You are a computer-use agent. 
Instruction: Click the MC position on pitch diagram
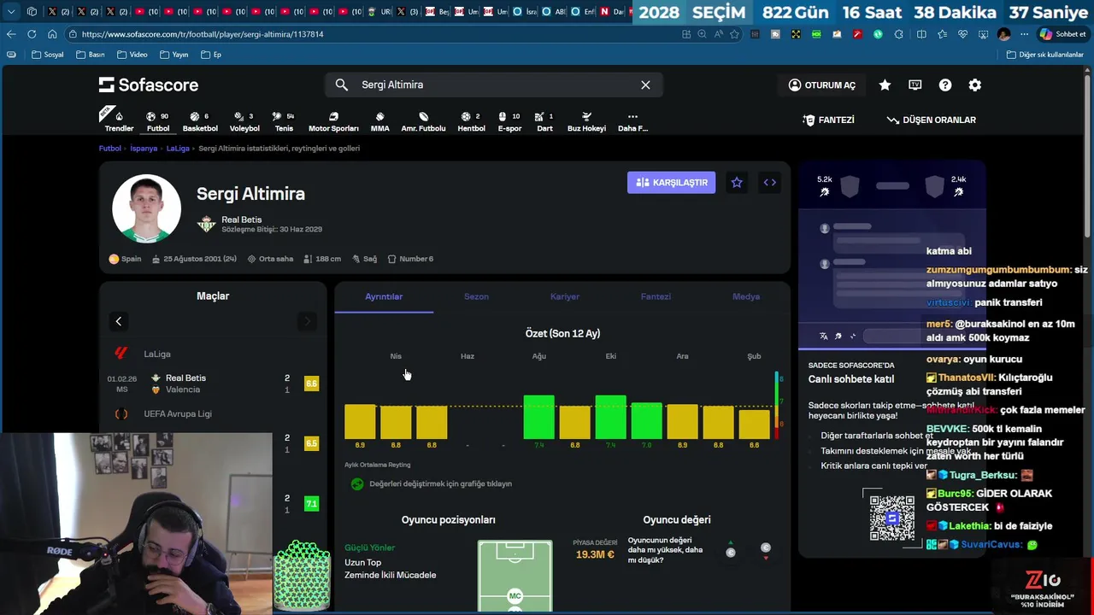pos(515,595)
